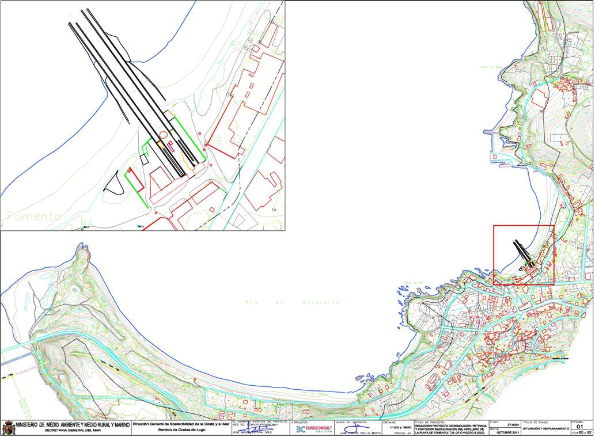This screenshot has width=595, height=437.
Task: Click the Spanish coat of arms emblem
Action: point(9,428)
